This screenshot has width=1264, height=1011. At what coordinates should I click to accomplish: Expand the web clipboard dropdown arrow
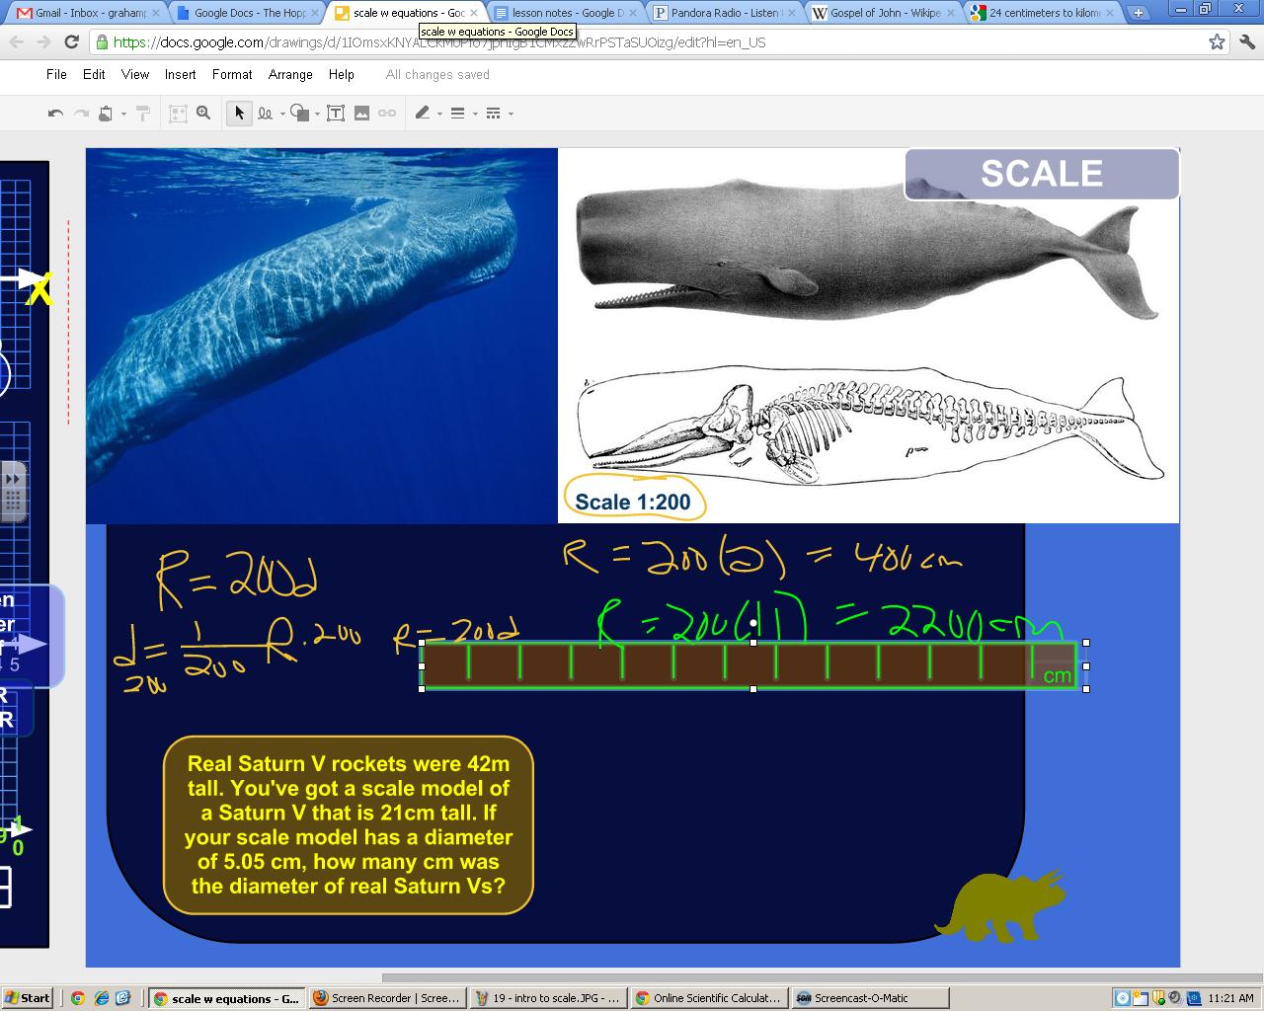click(123, 115)
